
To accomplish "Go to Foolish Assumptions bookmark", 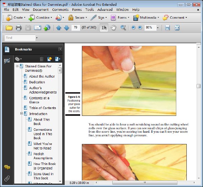I will [x=43, y=156].
